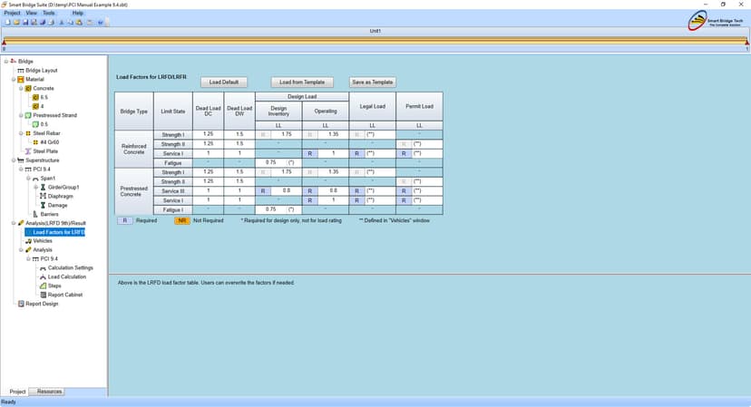The width and height of the screenshot is (751, 407).
Task: Click the Damage icon
Action: pyautogui.click(x=43, y=206)
